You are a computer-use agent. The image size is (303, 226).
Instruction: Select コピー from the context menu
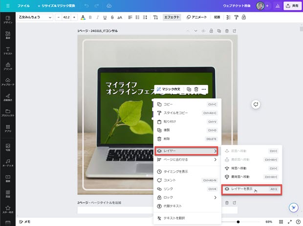tap(168, 104)
